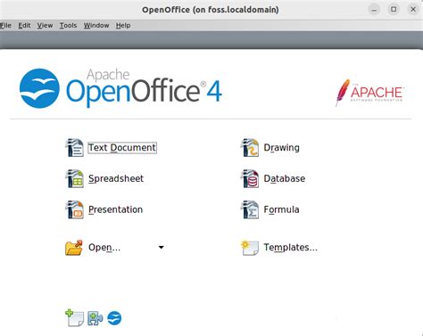
Task: Click the Templates sun-page icon
Action: point(250,248)
